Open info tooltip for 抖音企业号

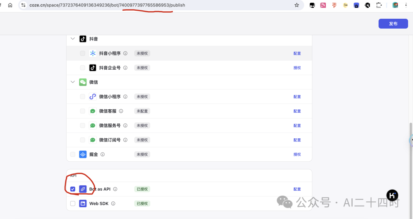(125, 68)
